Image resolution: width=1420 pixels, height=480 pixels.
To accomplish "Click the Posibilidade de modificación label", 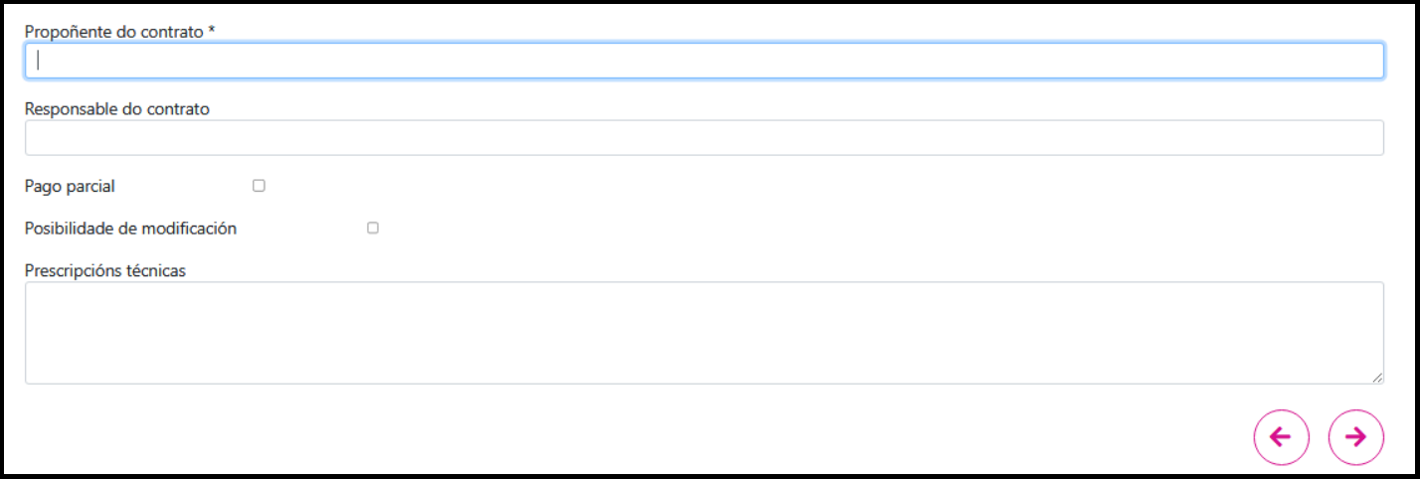I will coord(130,228).
